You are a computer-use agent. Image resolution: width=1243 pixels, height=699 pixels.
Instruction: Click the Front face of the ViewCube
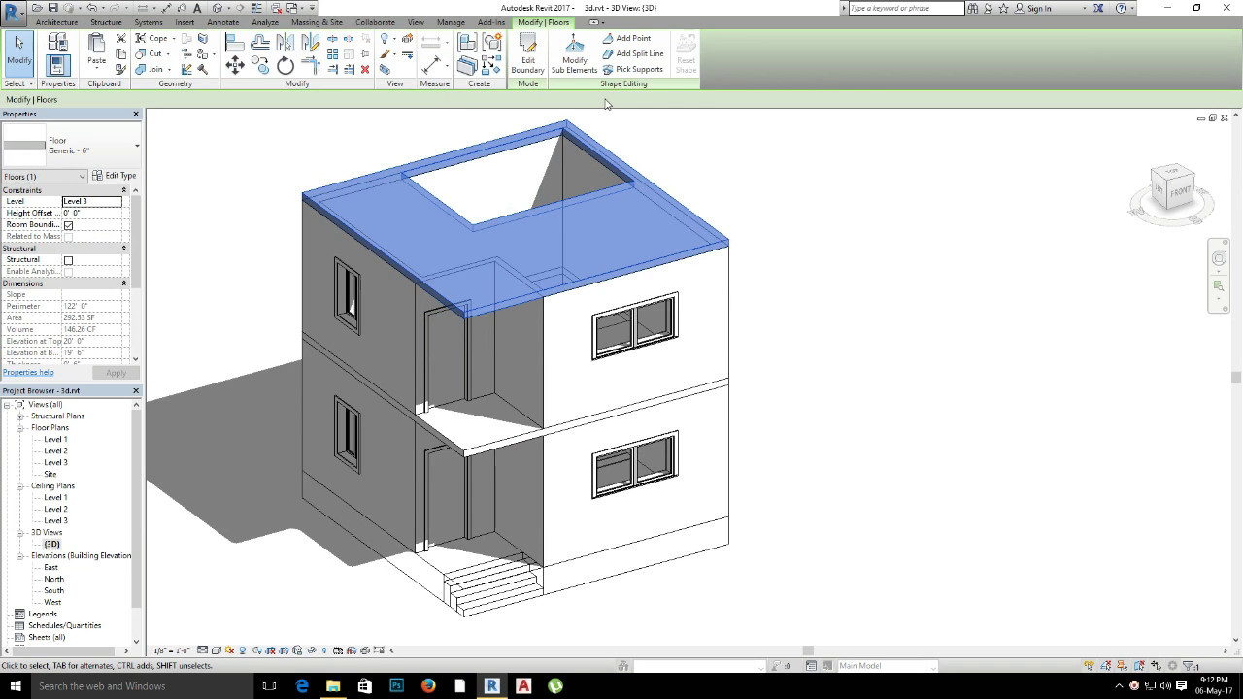pos(1178,193)
